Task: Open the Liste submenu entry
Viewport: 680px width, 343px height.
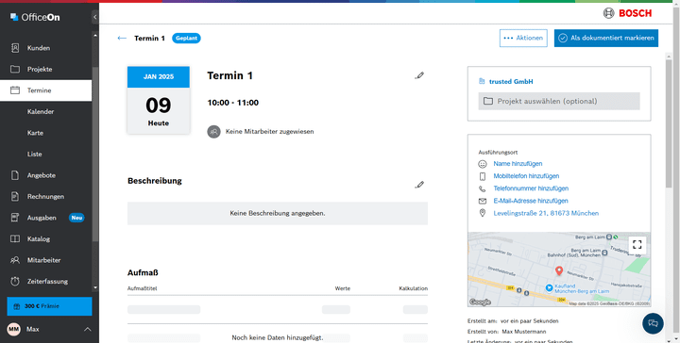Action: point(35,154)
